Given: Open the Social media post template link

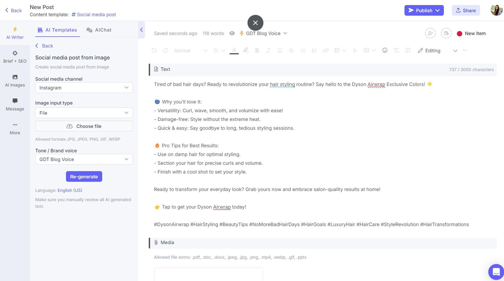Looking at the screenshot, I should pos(94,14).
